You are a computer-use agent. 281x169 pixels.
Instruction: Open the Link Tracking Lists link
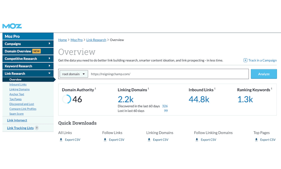pyautogui.click(x=20, y=128)
